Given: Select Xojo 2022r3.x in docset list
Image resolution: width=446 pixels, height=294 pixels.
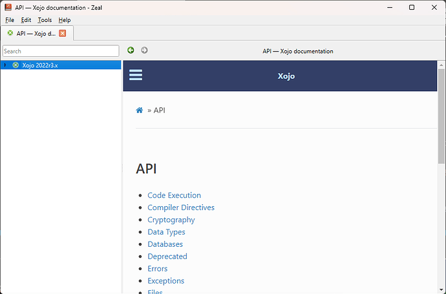Looking at the screenshot, I should pos(61,65).
